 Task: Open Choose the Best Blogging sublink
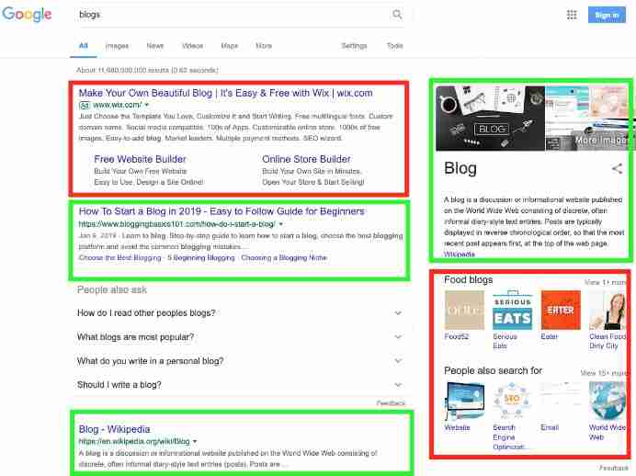(x=119, y=258)
